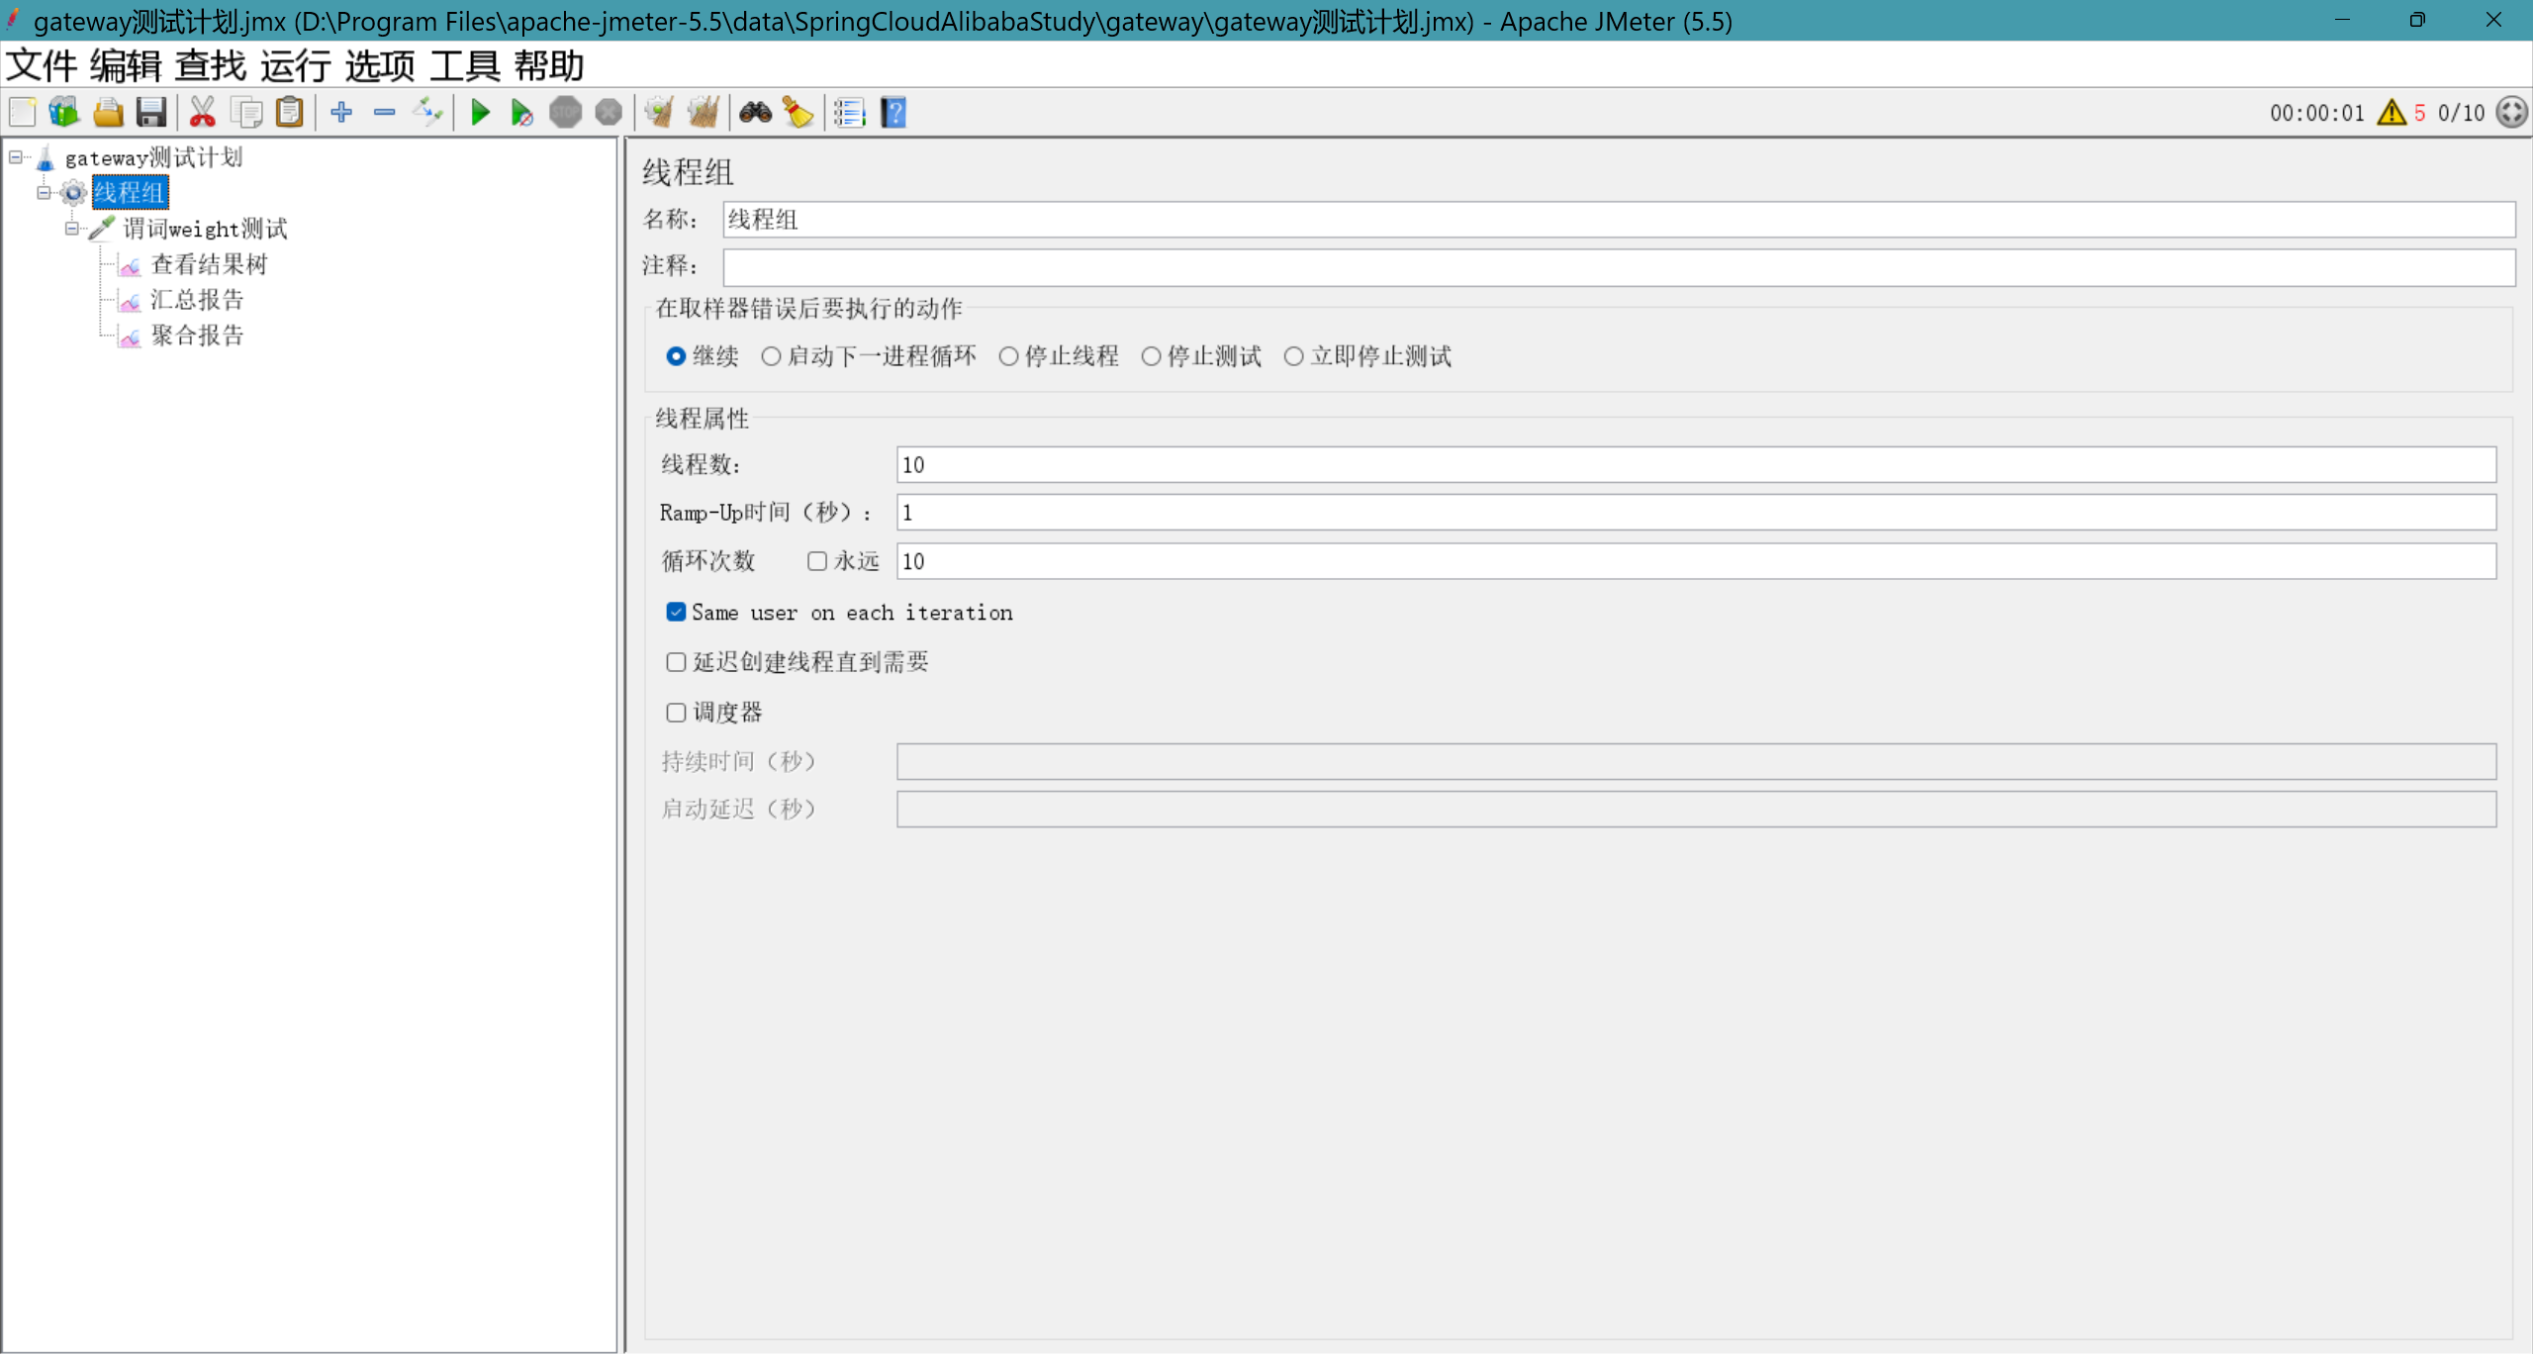Collapse the 谓词weight测试 sampler node
The width and height of the screenshot is (2533, 1354).
pos(71,229)
